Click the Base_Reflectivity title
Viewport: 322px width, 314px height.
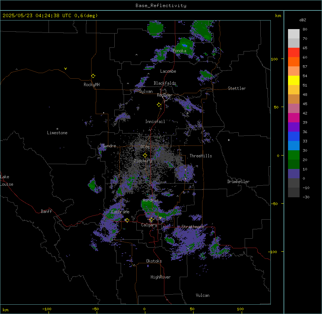pyautogui.click(x=161, y=6)
